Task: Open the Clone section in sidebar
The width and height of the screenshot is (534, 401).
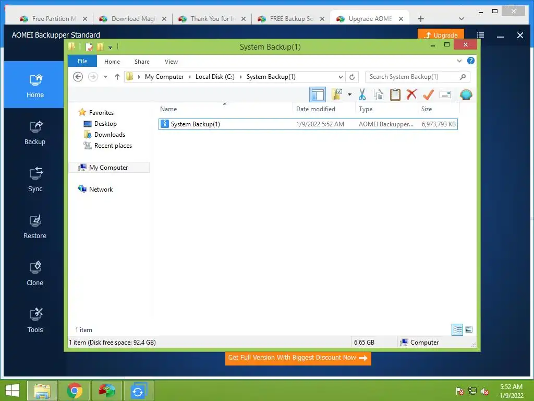Action: 35,274
